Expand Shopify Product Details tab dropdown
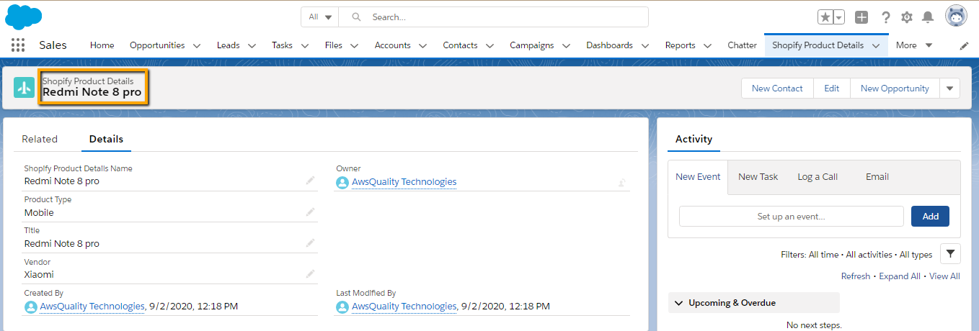The height and width of the screenshot is (331, 979). [x=875, y=45]
